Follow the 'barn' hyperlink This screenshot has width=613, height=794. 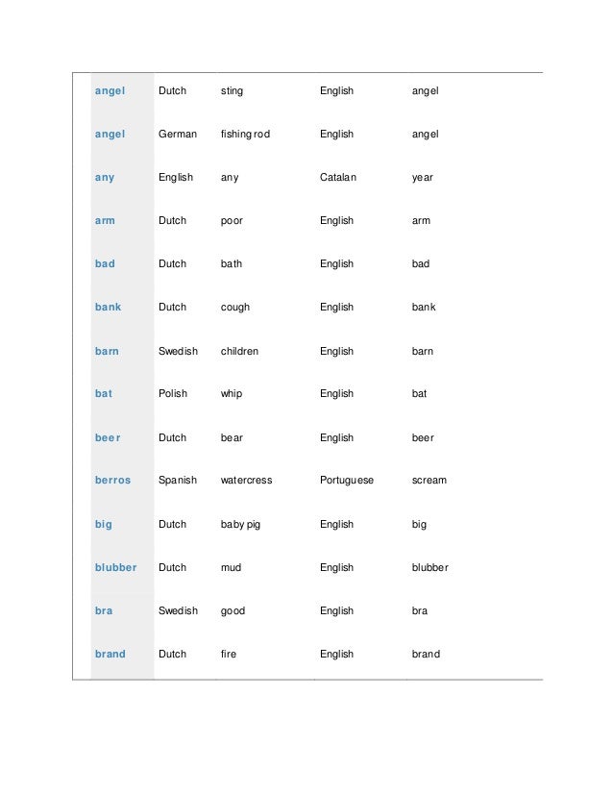(107, 351)
